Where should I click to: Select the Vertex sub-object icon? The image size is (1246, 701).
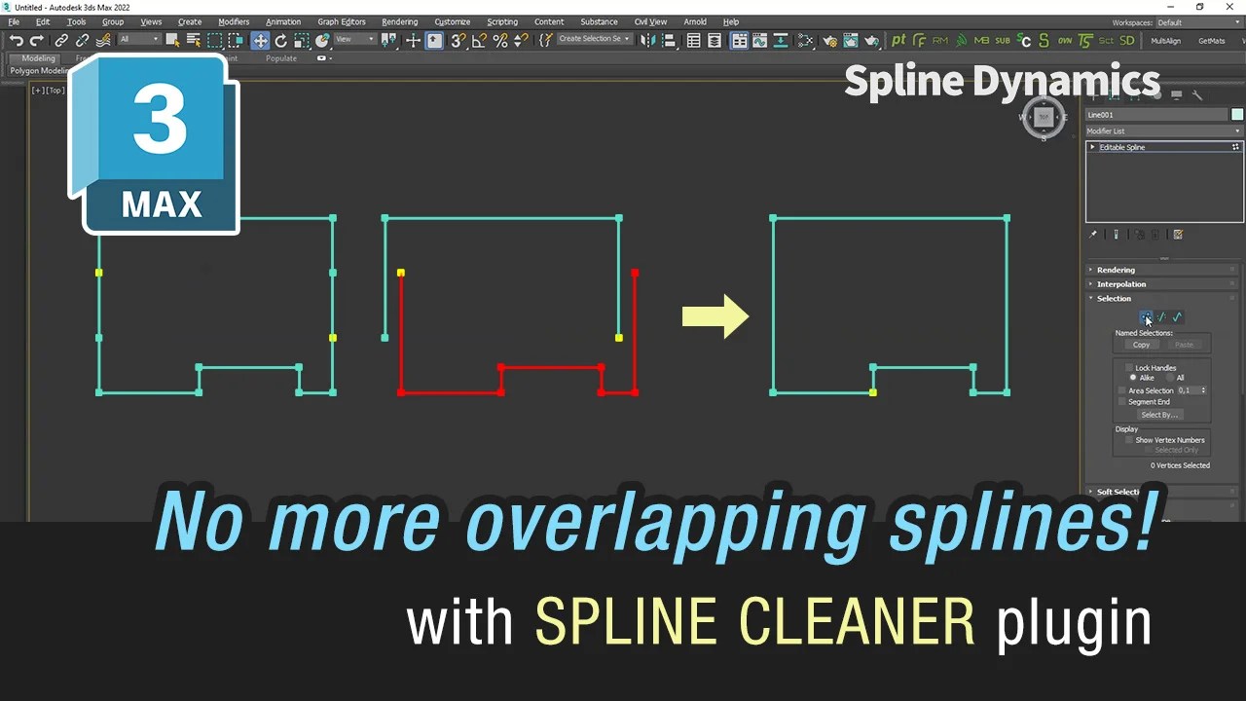coord(1147,316)
